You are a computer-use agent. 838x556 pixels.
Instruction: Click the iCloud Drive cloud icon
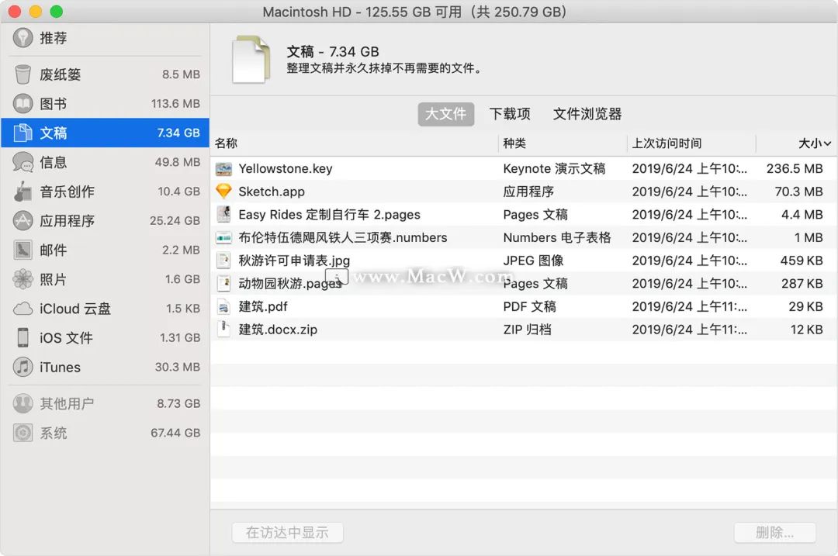coord(23,309)
